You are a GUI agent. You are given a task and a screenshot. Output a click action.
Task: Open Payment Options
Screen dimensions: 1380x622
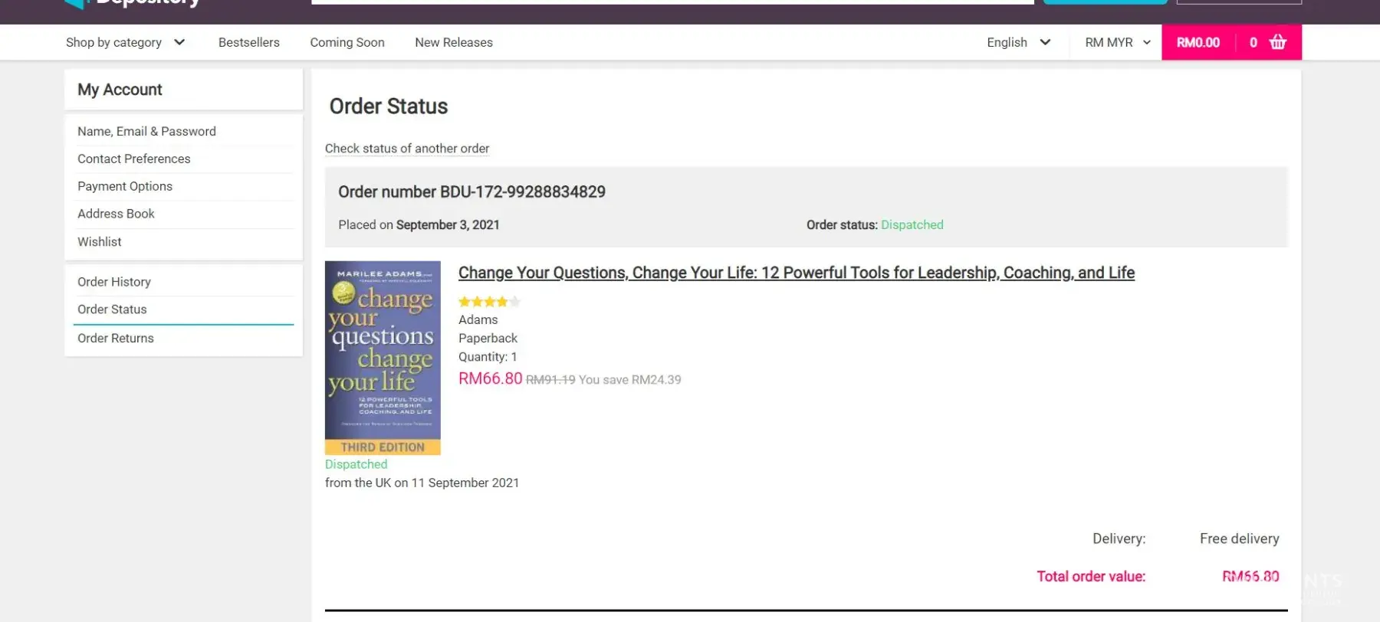tap(124, 186)
